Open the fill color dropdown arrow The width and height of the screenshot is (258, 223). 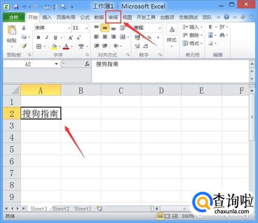(60, 47)
